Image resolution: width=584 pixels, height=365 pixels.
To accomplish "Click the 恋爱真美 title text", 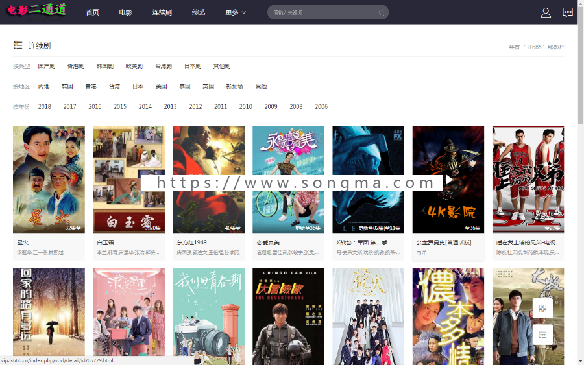I will [268, 242].
